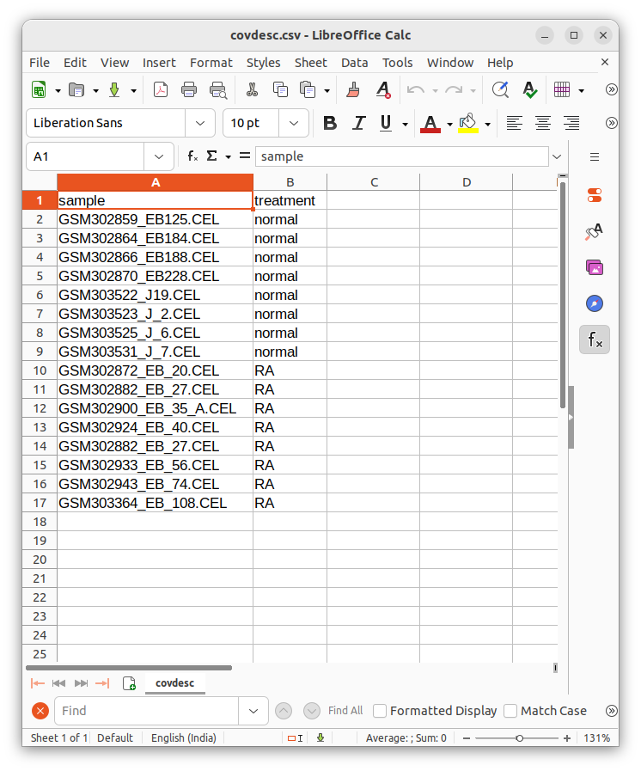Screen dimensions: 641x771
Task: Open the font size dropdown
Action: point(295,123)
